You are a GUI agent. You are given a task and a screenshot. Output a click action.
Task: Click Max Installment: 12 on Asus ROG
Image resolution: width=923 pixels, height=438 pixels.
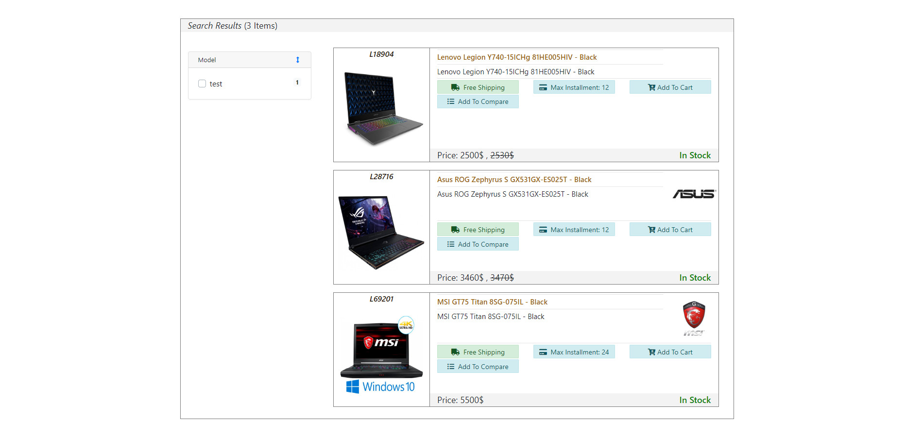[574, 230]
